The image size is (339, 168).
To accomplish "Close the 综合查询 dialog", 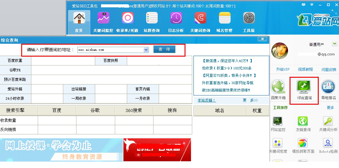I will point(263,39).
